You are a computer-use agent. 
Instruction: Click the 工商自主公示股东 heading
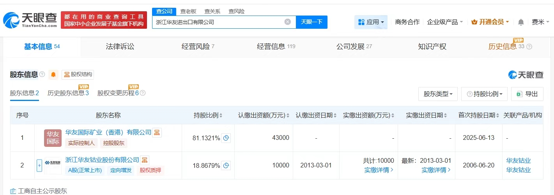42,191
